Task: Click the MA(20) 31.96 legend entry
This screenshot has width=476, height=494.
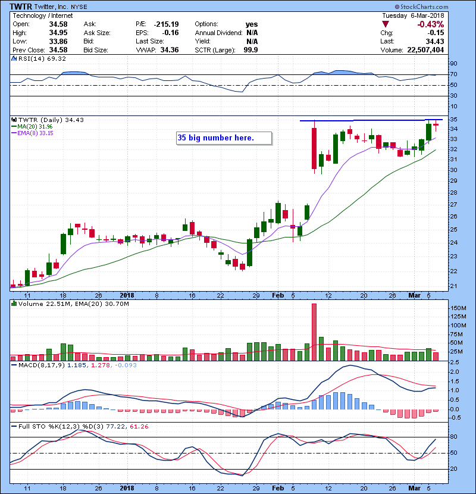Action: click(x=32, y=126)
